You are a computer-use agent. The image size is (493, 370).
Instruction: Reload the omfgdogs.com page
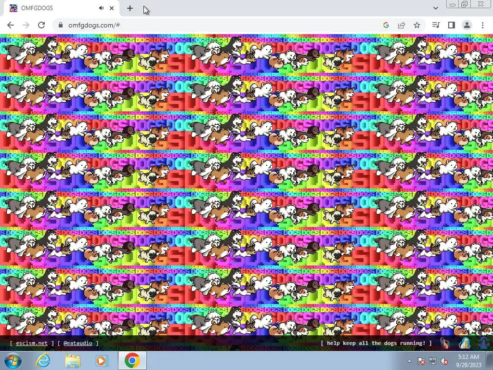(x=41, y=25)
